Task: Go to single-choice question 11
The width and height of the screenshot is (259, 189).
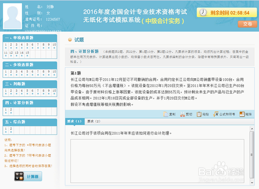Action: click(6, 54)
